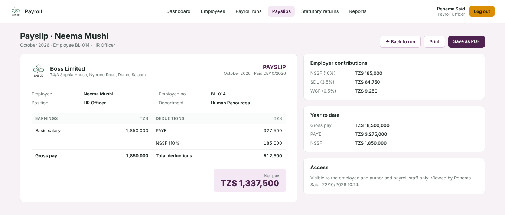Click year-to-date NSSF TZS 1,850,000
This screenshot has height=215, width=505.
click(x=371, y=143)
